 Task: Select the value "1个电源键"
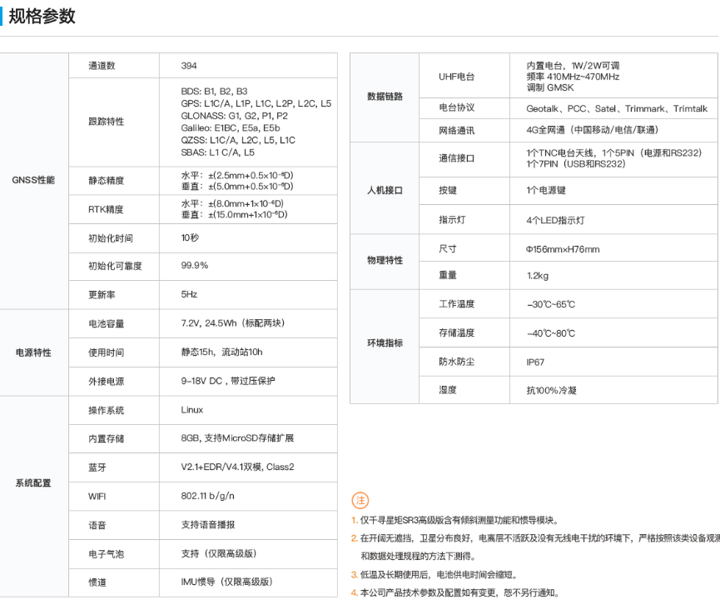546,190
